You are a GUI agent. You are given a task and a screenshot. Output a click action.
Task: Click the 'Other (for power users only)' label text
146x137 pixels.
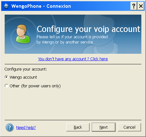tap(35, 86)
